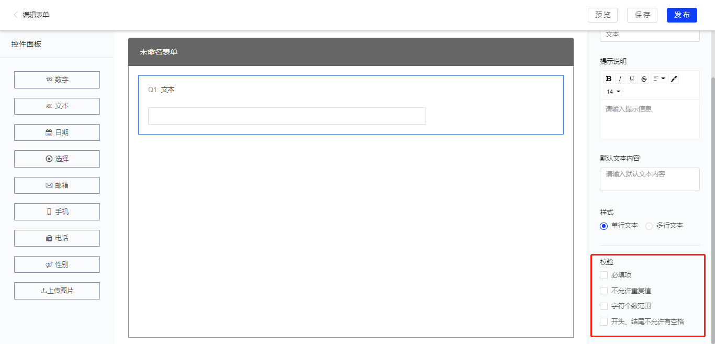This screenshot has width=715, height=344.
Task: Check 不允许重复值 option
Action: [x=604, y=291]
